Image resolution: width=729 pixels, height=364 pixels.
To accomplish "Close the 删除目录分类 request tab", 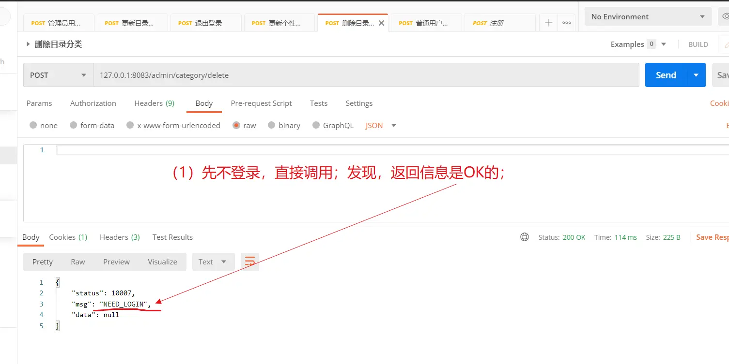I will pyautogui.click(x=382, y=23).
